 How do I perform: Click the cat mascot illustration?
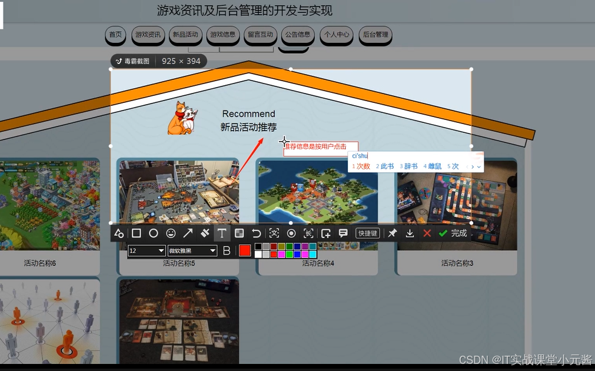coord(182,118)
